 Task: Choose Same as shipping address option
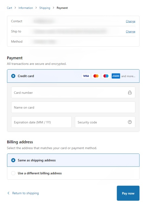click(x=73, y=160)
